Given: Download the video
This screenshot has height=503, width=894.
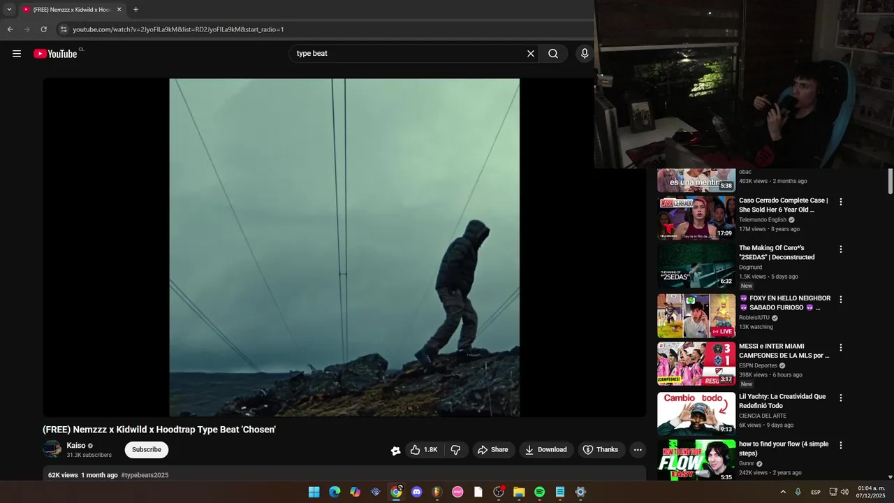Looking at the screenshot, I should (546, 450).
